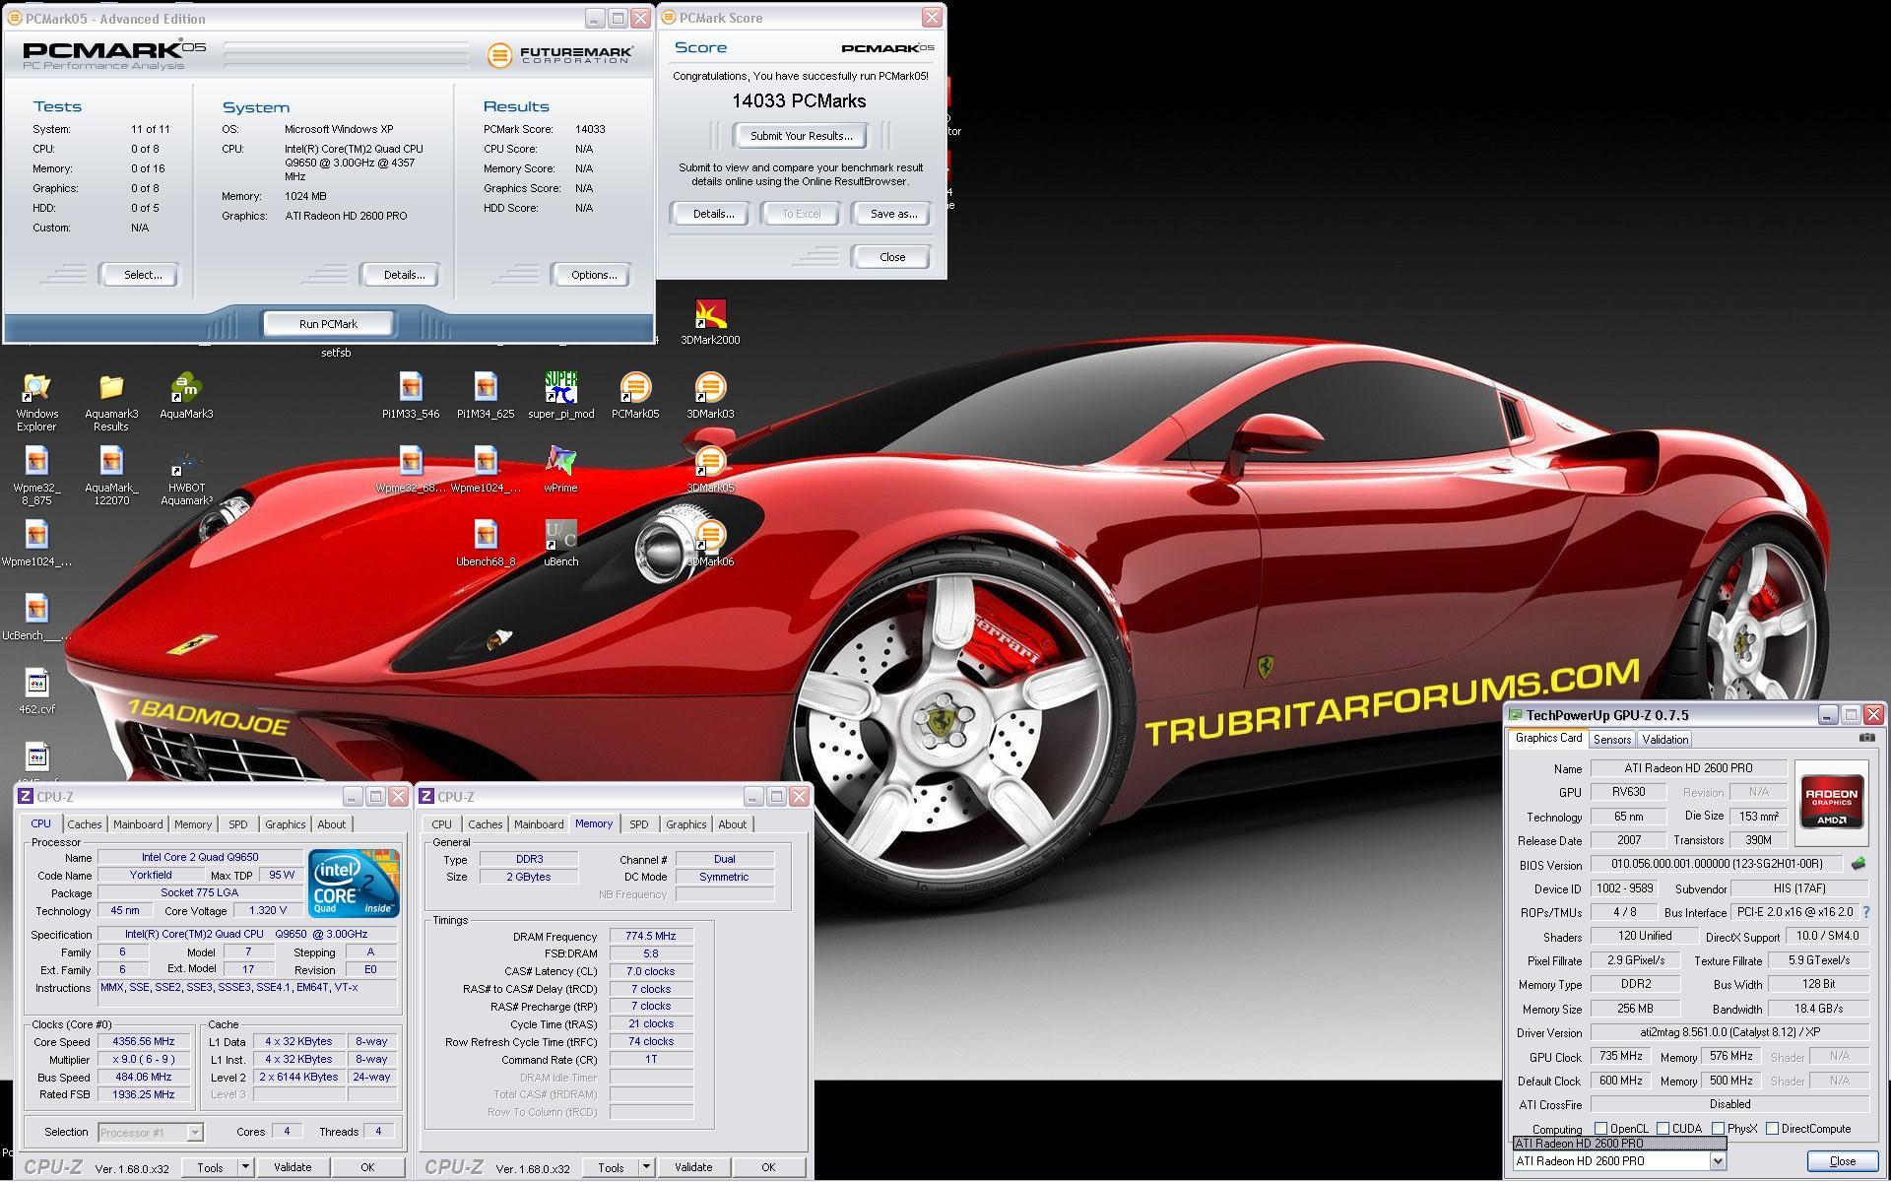The width and height of the screenshot is (1891, 1182).
Task: Open the Processor #1 selection dropdown
Action: 195,1133
